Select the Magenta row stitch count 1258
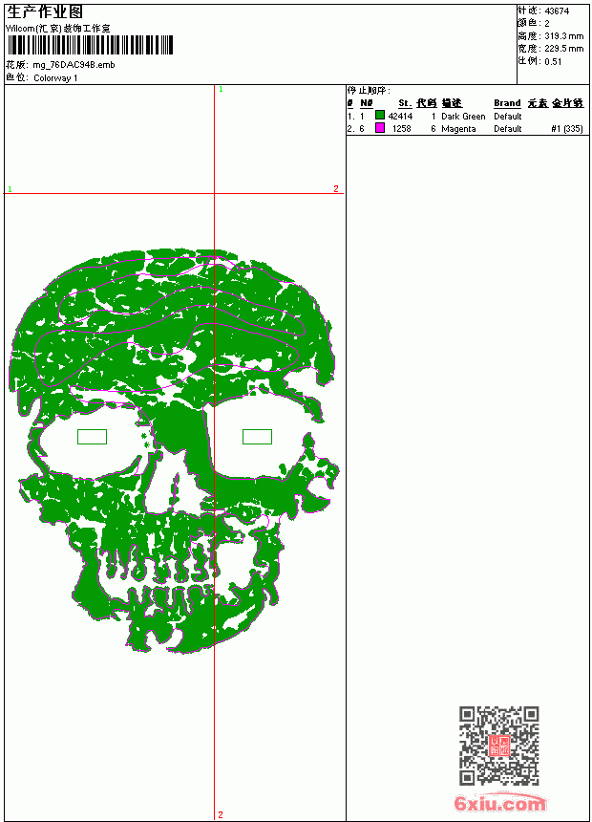This screenshot has width=592, height=822. [x=402, y=129]
